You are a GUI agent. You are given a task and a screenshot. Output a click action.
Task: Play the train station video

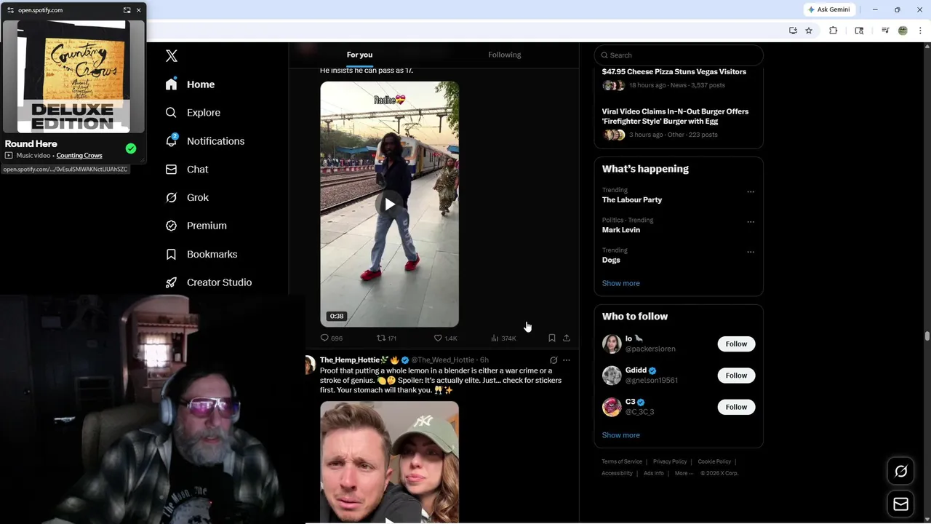point(390,205)
